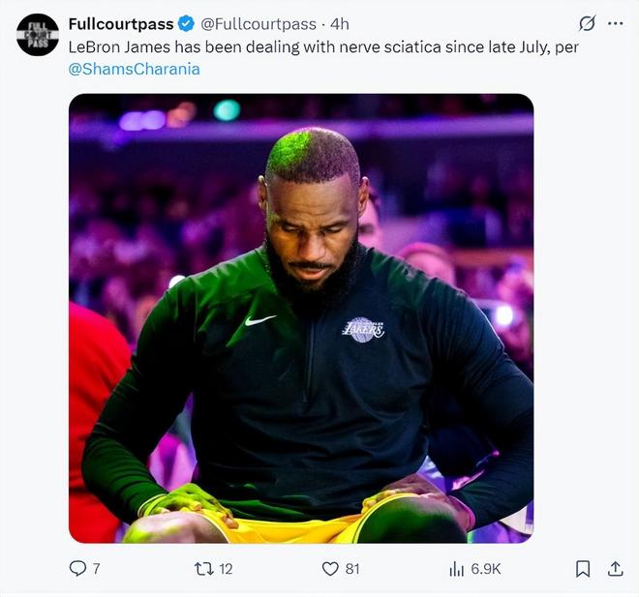The width and height of the screenshot is (639, 597).
Task: Open the tweet's attached photo
Action: [x=300, y=317]
